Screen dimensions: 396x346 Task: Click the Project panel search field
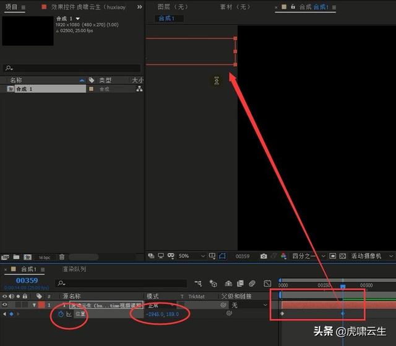72,68
